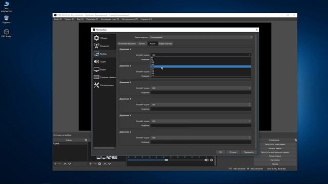Choose 64 in bitrate list
This screenshot has width=328, height=184.
[201, 58]
